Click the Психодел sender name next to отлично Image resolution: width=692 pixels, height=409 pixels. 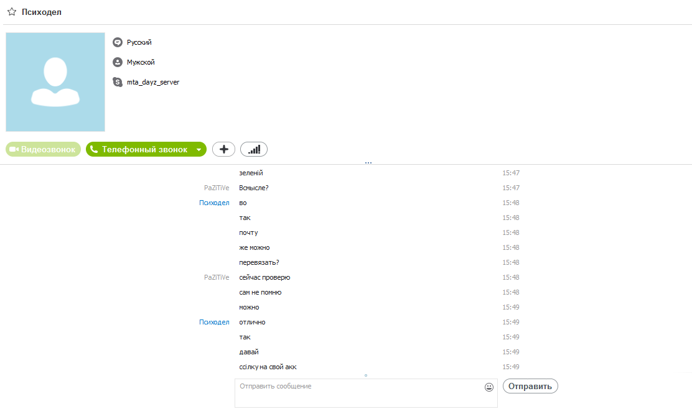tap(214, 322)
